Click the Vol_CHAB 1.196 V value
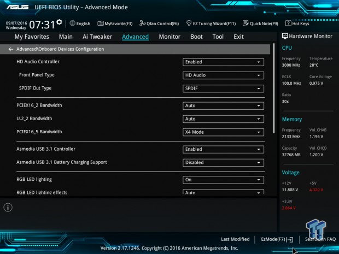The image size is (339, 254). pos(316,137)
